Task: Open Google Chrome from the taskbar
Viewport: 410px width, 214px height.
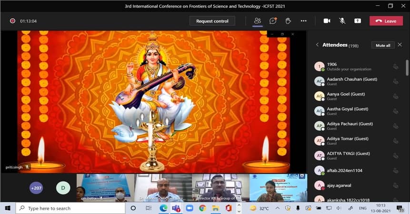Action: 202,208
